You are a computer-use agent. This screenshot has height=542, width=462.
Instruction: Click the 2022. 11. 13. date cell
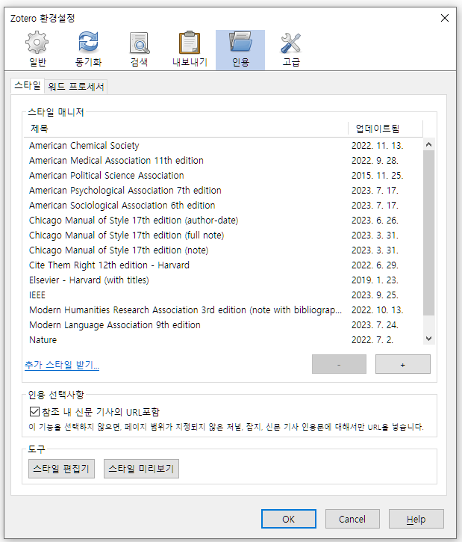[x=377, y=146]
